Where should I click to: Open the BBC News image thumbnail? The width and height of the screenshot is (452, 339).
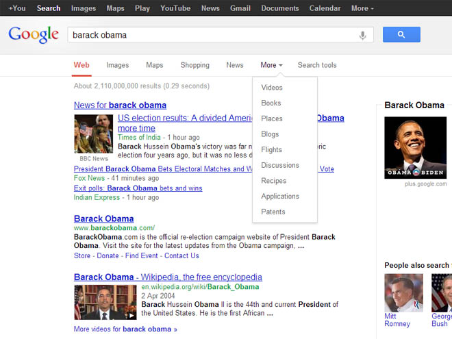[93, 134]
